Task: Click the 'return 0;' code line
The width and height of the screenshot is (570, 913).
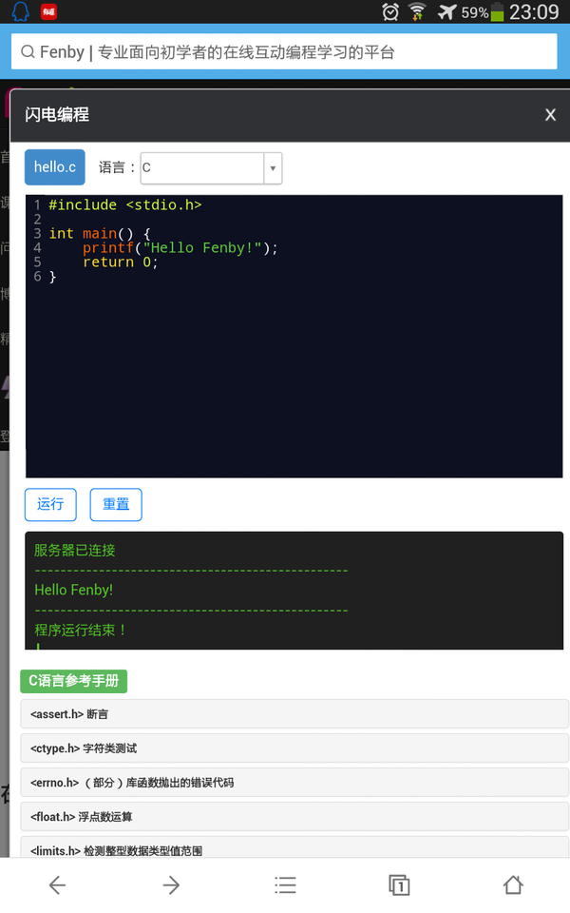Action: click(121, 262)
